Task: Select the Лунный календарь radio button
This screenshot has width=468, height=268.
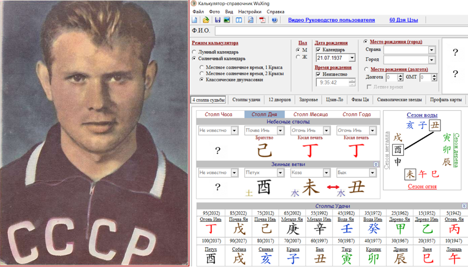Action: (x=194, y=52)
